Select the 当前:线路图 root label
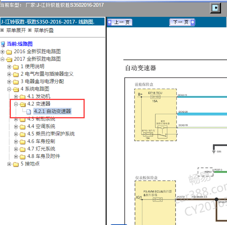The image size is (227, 225). [x=20, y=44]
